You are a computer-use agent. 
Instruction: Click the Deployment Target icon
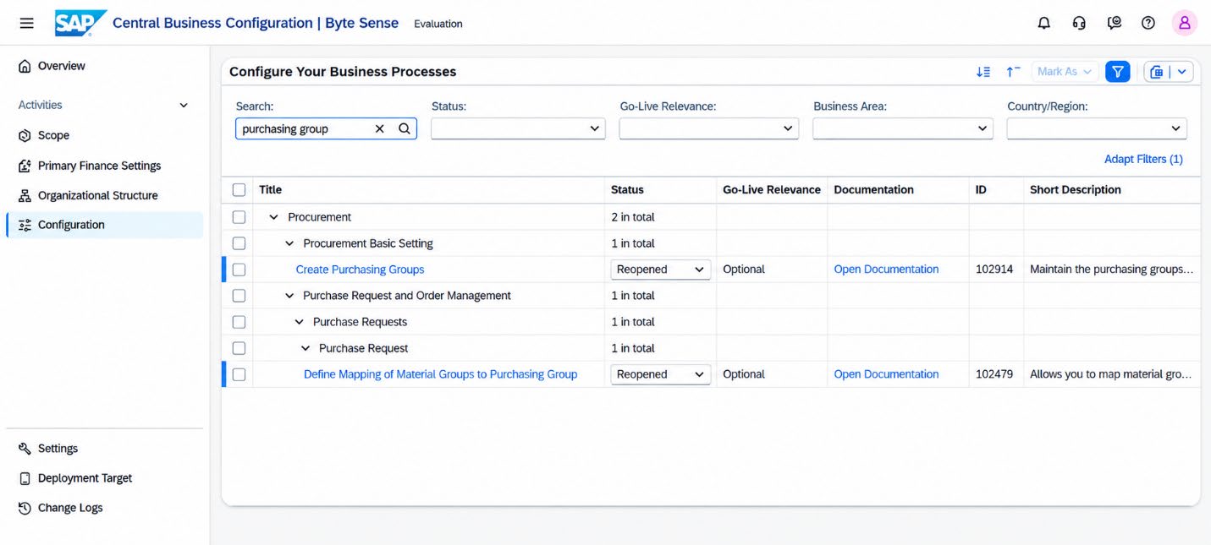pos(25,478)
